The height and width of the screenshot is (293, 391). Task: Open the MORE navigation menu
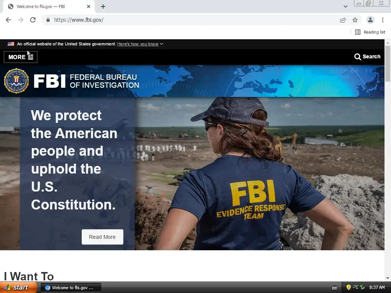(x=21, y=57)
